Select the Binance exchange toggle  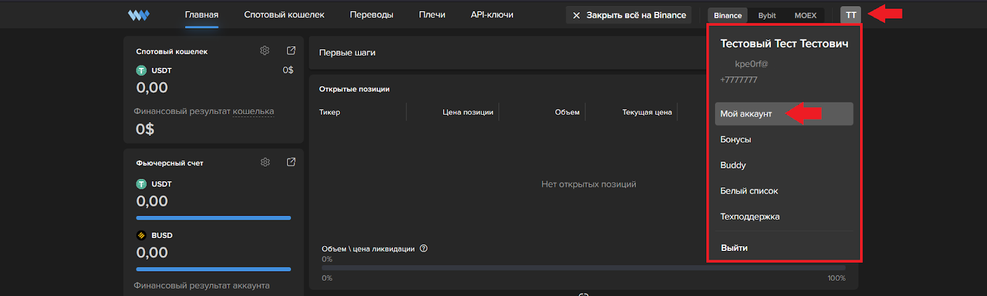click(x=728, y=15)
